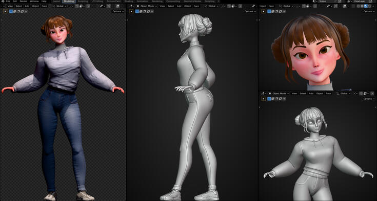Click the ViewLayer icon in the top bar
Viewport: 377px width, 201px height.
[x=349, y=1]
